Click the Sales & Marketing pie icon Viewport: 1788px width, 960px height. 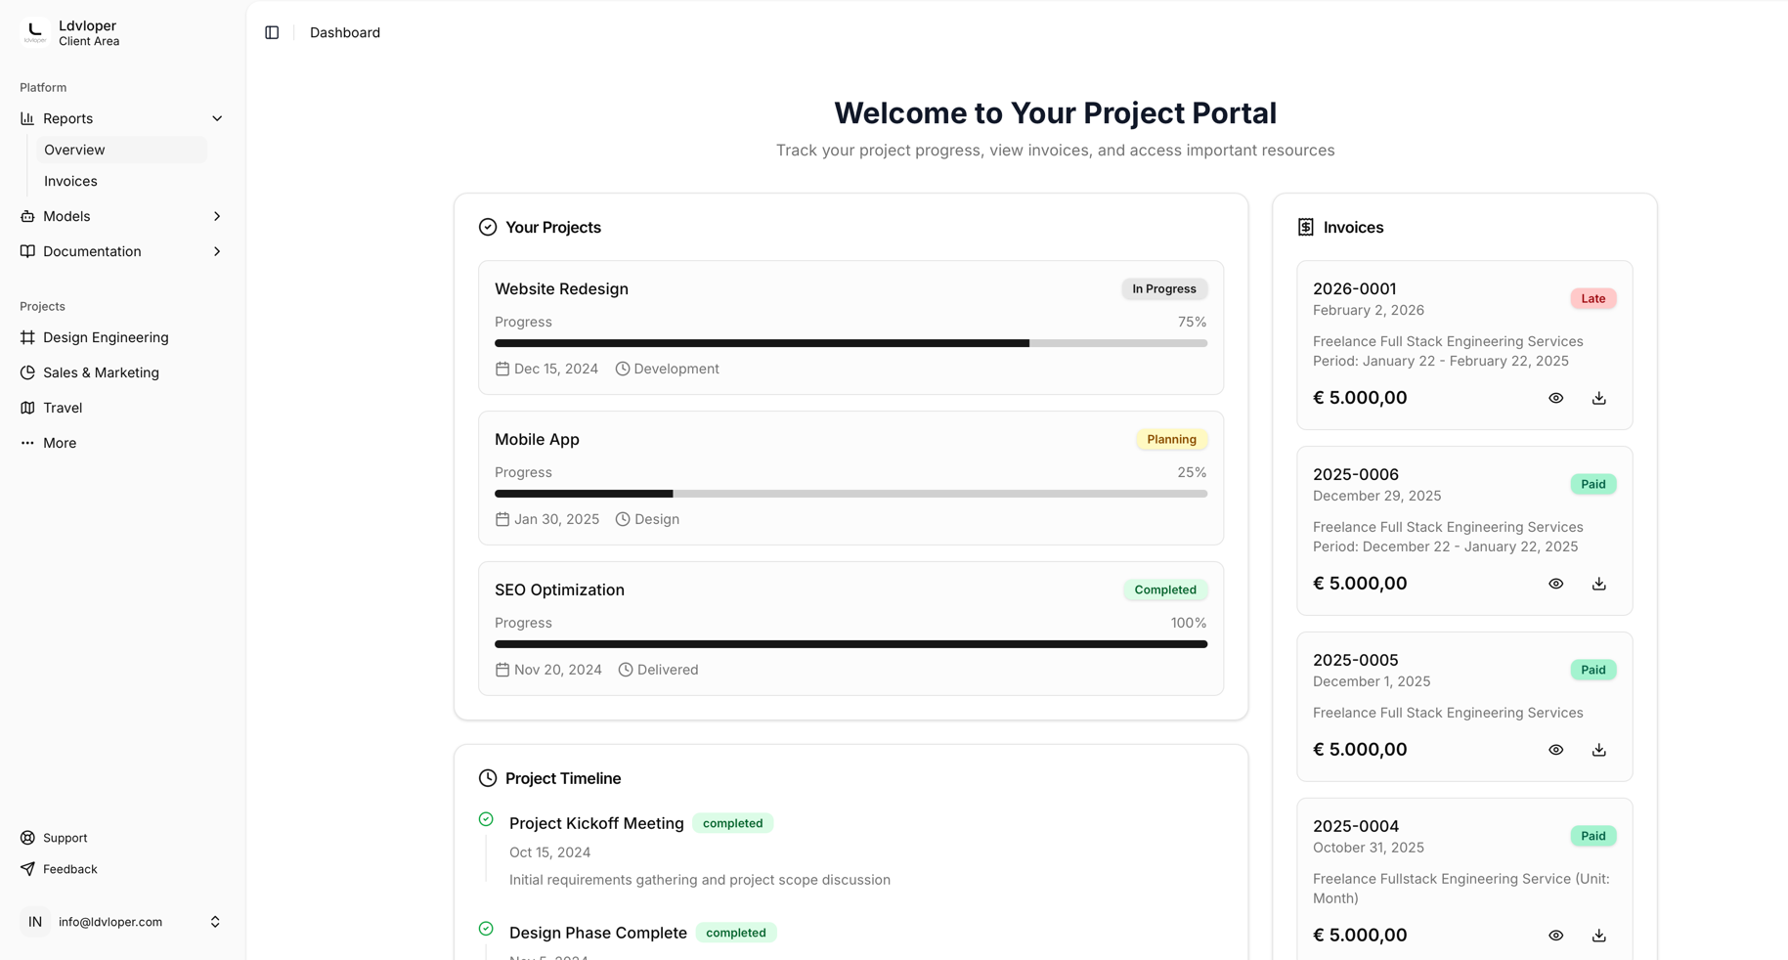pyautogui.click(x=27, y=372)
